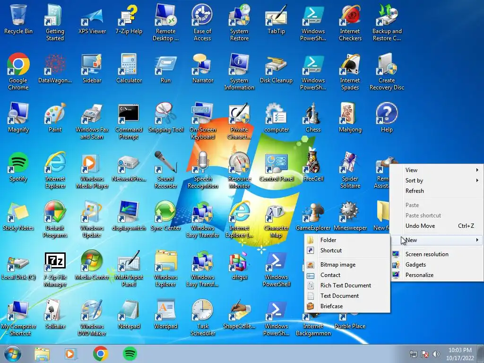
Task: Select Bitmap image in the New submenu
Action: click(x=347, y=265)
